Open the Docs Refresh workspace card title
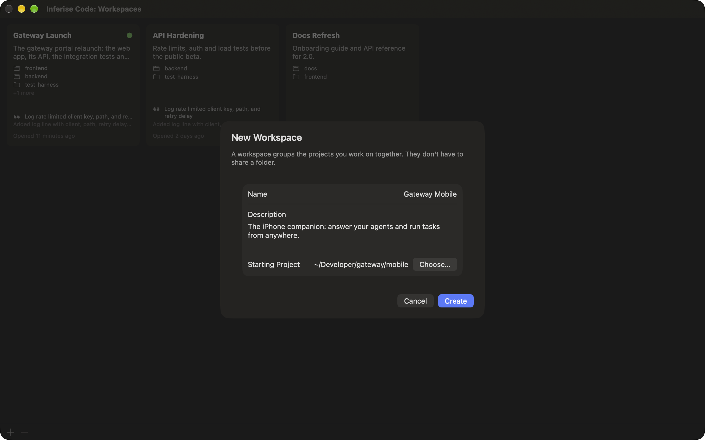 click(x=316, y=35)
